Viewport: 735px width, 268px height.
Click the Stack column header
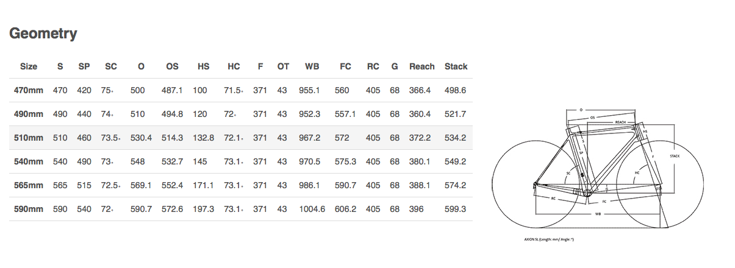coord(456,66)
